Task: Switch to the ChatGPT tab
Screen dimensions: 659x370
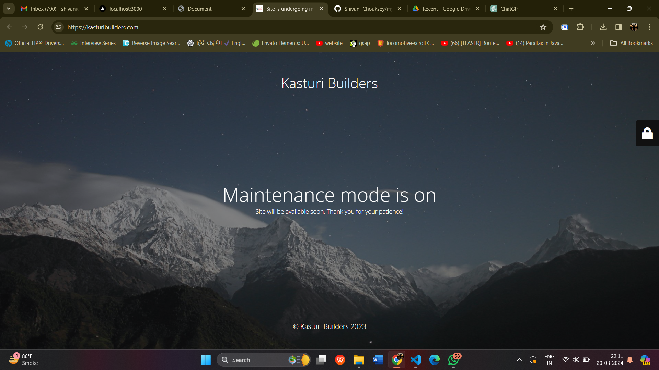Action: point(510,9)
